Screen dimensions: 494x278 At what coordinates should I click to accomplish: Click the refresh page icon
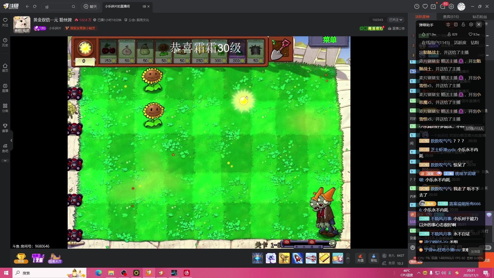(x=35, y=6)
